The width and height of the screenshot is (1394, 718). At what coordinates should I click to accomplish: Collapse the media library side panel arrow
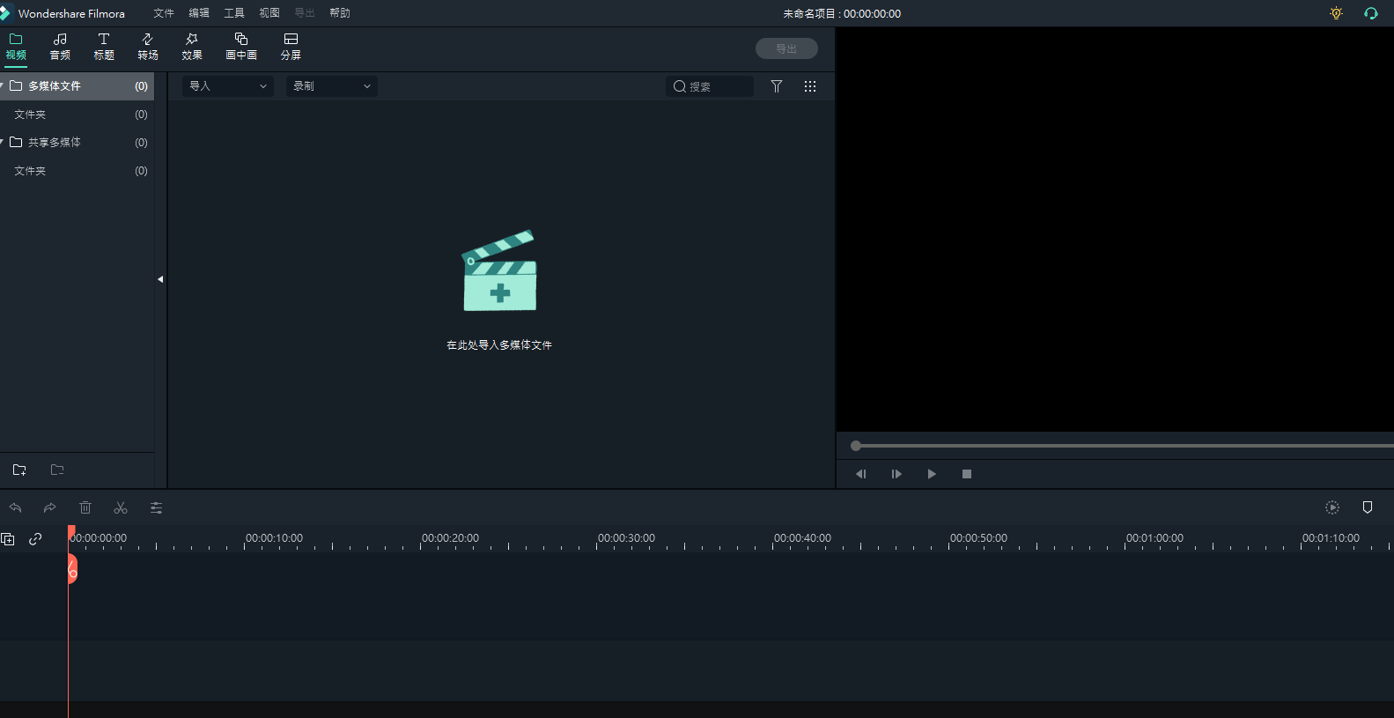(160, 279)
